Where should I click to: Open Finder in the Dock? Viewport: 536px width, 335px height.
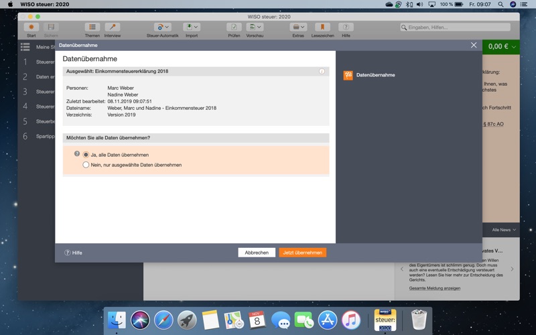click(116, 320)
